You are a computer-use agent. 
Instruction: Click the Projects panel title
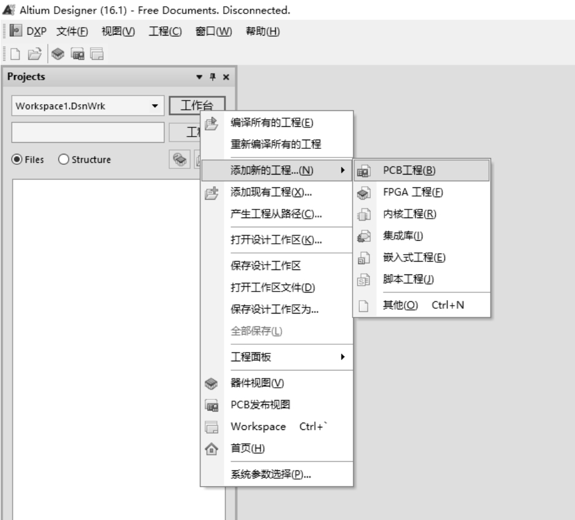pos(26,77)
